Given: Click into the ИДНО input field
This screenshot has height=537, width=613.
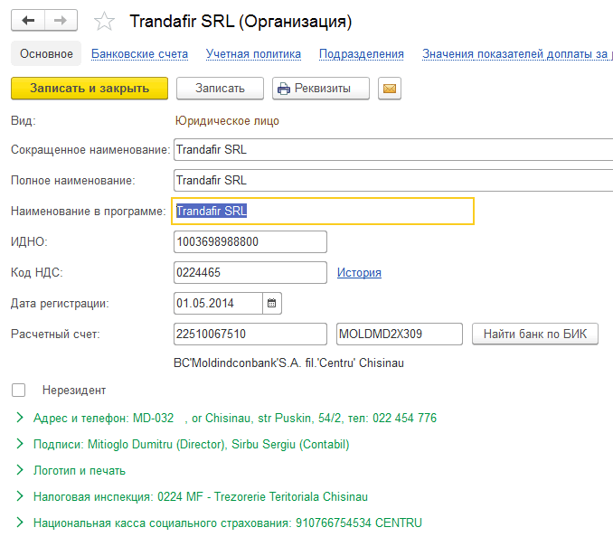Looking at the screenshot, I should click(x=249, y=242).
